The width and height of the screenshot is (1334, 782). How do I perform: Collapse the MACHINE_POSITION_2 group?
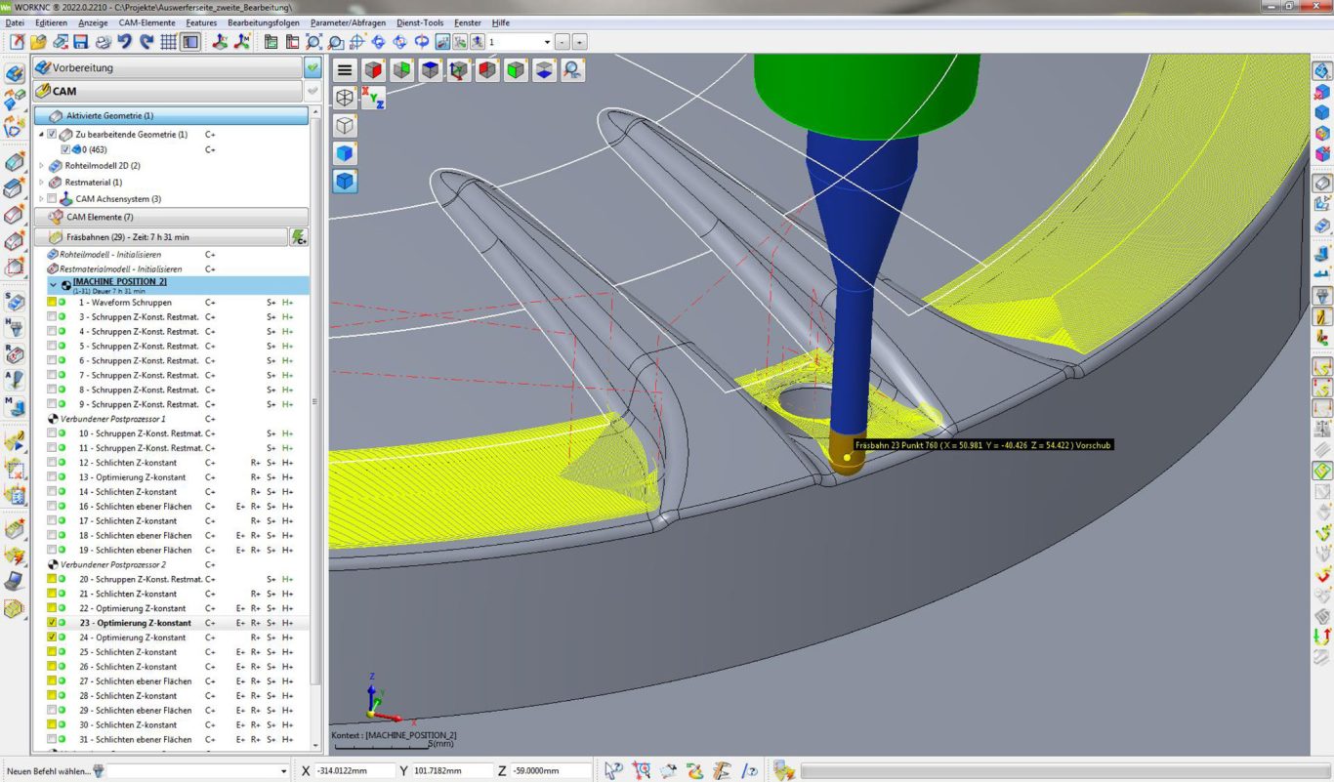tap(54, 285)
